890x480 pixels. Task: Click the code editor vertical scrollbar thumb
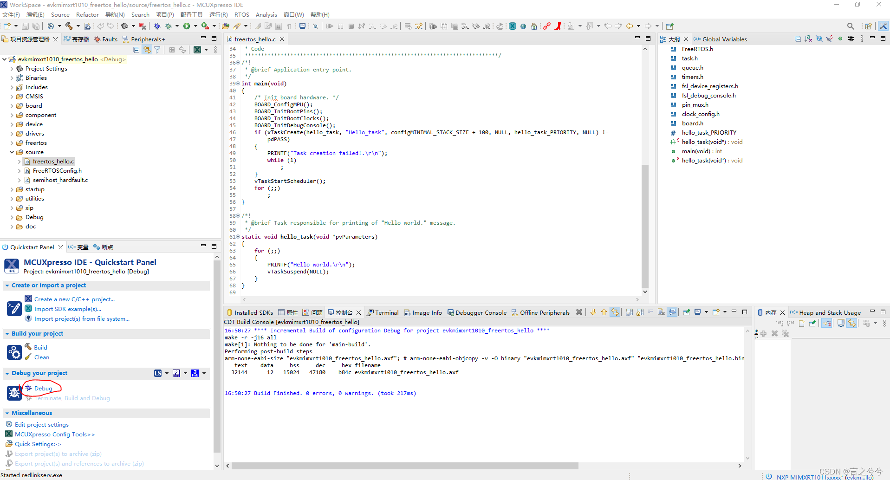pos(645,226)
